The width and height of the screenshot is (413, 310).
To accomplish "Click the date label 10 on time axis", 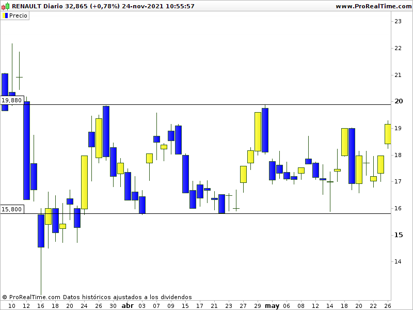I will click(12, 306).
